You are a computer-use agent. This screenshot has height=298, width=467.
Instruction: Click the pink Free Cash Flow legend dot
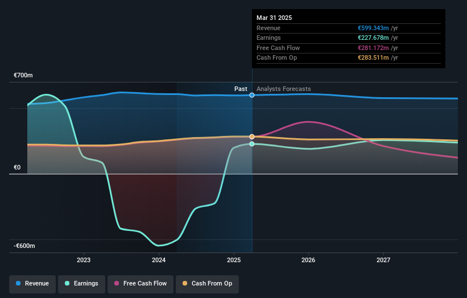point(117,283)
